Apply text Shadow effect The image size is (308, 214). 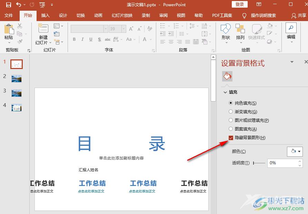tap(99, 39)
